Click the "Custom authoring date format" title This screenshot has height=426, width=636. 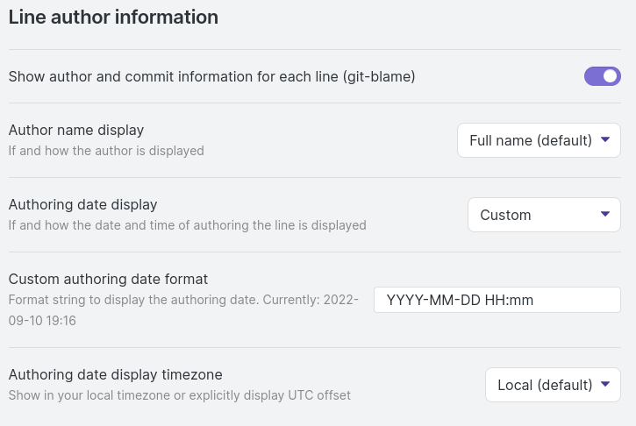click(x=108, y=279)
